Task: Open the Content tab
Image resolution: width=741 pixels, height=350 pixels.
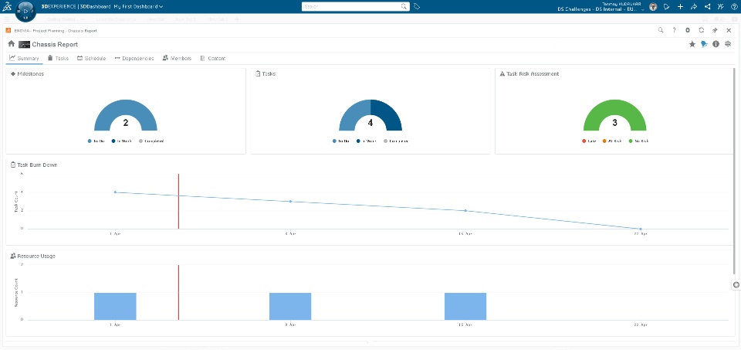Action: 213,58
